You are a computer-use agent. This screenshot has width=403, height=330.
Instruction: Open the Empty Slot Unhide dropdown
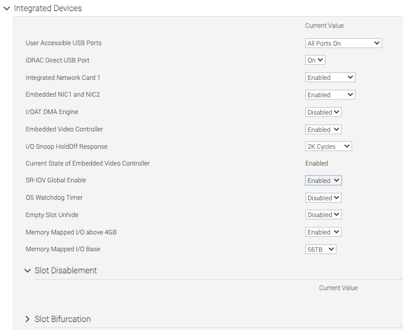click(324, 215)
